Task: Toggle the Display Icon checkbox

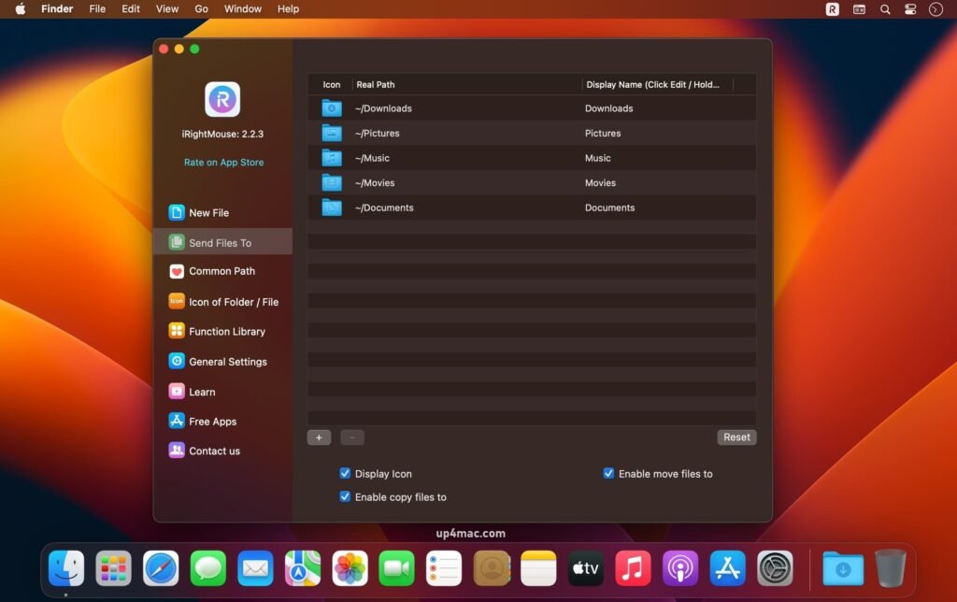Action: click(x=345, y=473)
